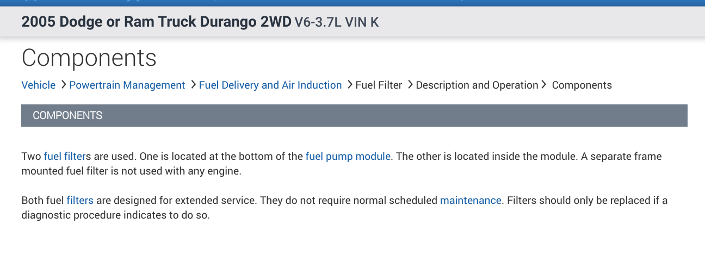Click the 'filters' link in second paragraph

coord(80,201)
